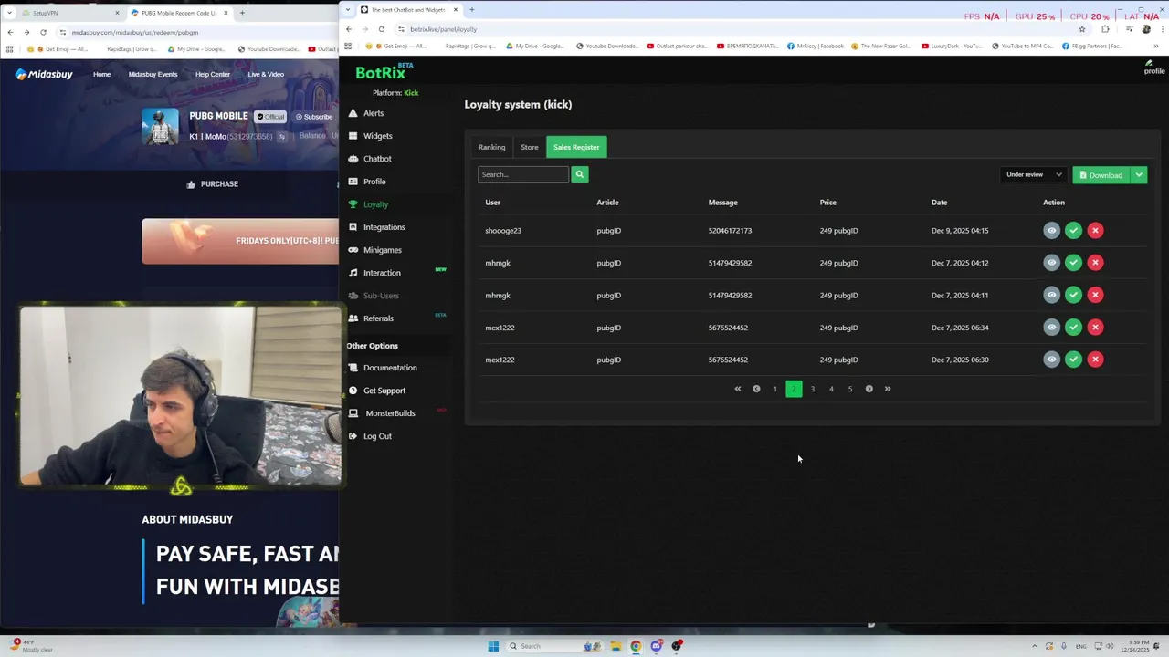The width and height of the screenshot is (1169, 657).
Task: Approve the mex1222 Dec 7 06:30 sale
Action: (1073, 360)
